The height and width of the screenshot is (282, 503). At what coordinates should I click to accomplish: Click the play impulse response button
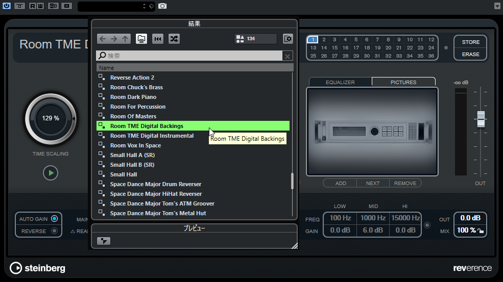click(x=51, y=173)
